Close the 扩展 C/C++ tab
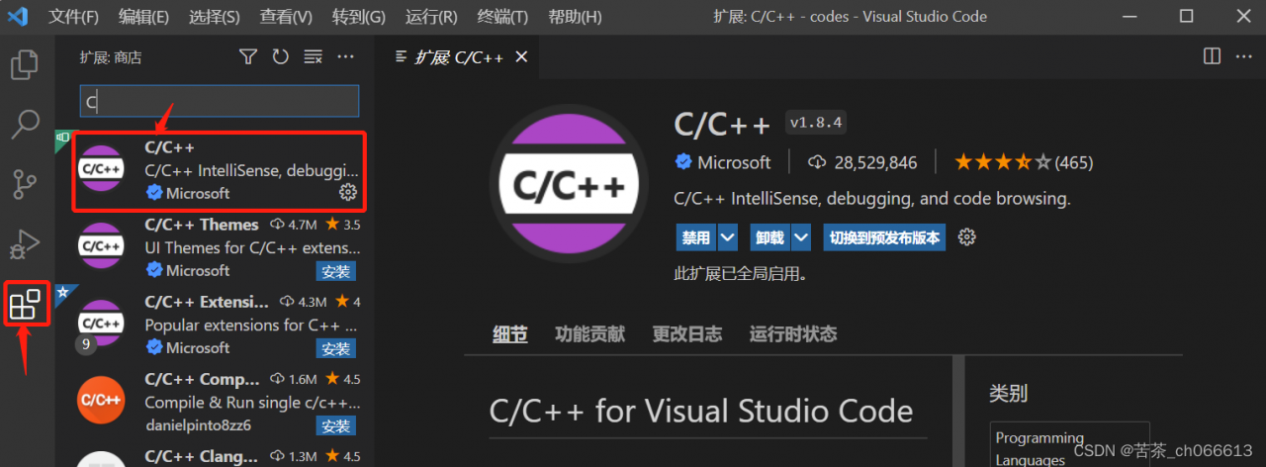 pyautogui.click(x=521, y=57)
